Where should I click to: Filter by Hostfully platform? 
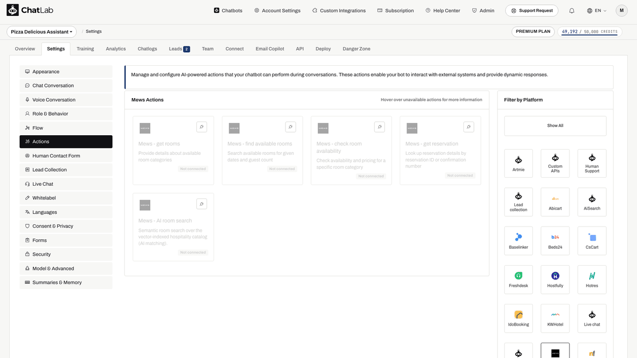click(x=555, y=280)
